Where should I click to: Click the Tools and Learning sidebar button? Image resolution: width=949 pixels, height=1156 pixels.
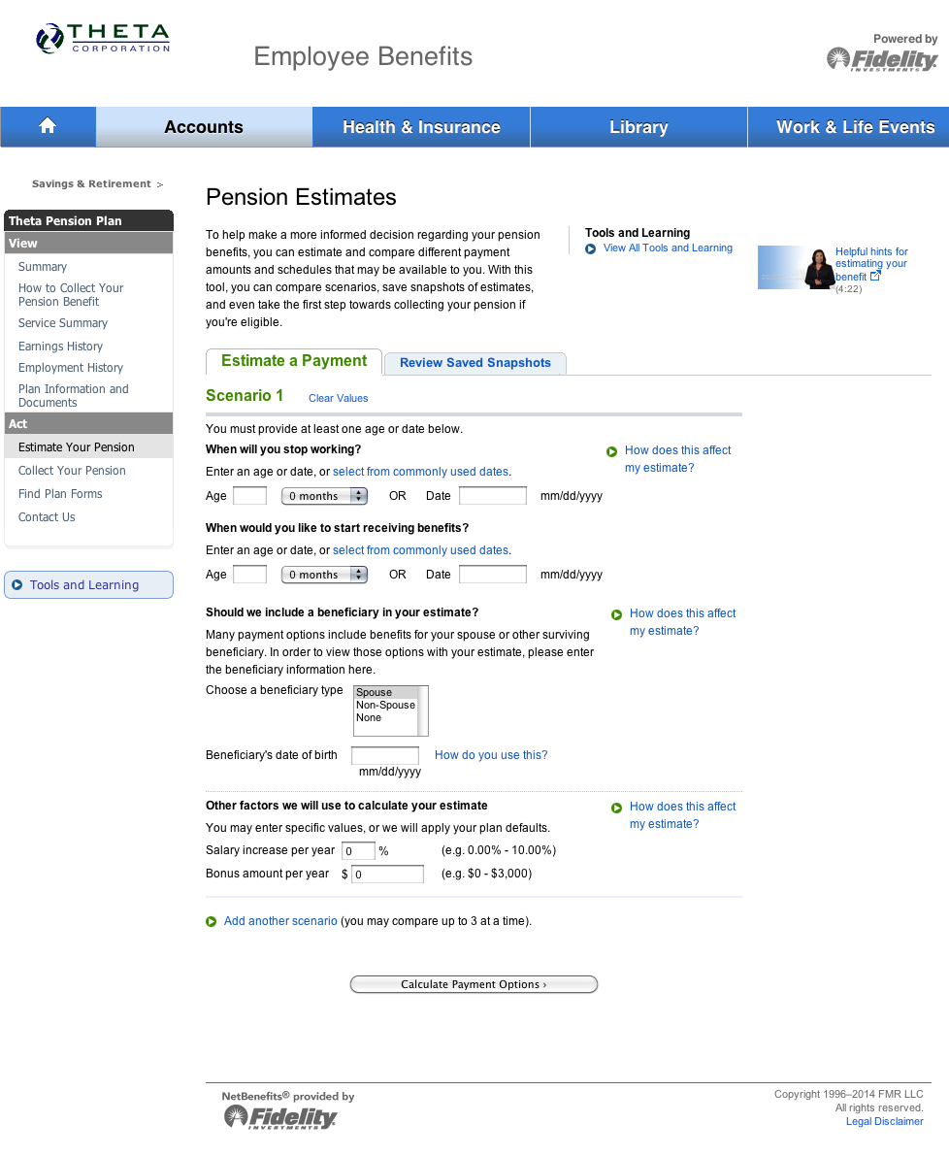pyautogui.click(x=88, y=585)
